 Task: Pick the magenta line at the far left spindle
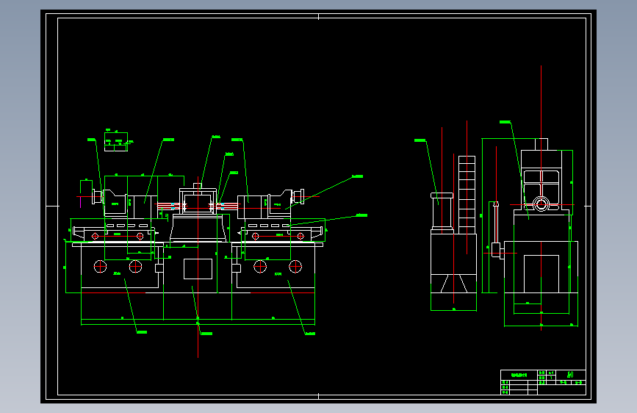coord(80,201)
